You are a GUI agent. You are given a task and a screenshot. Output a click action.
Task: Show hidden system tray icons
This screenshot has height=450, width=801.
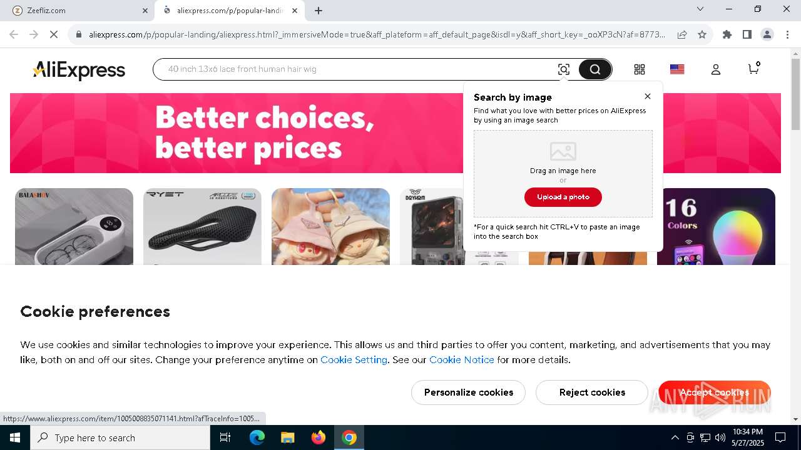tap(675, 437)
